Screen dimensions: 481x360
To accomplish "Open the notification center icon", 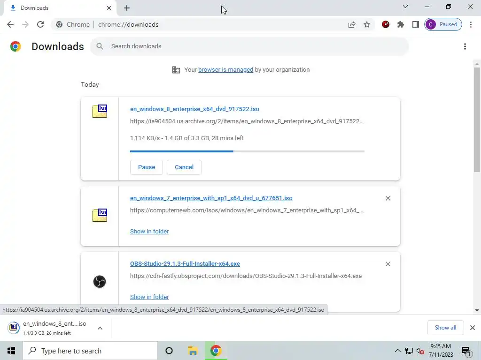I will click(x=466, y=351).
